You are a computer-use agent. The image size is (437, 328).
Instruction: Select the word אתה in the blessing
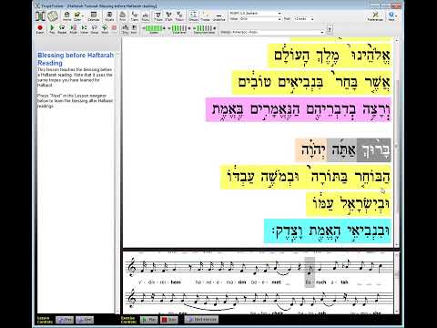pyautogui.click(x=341, y=149)
